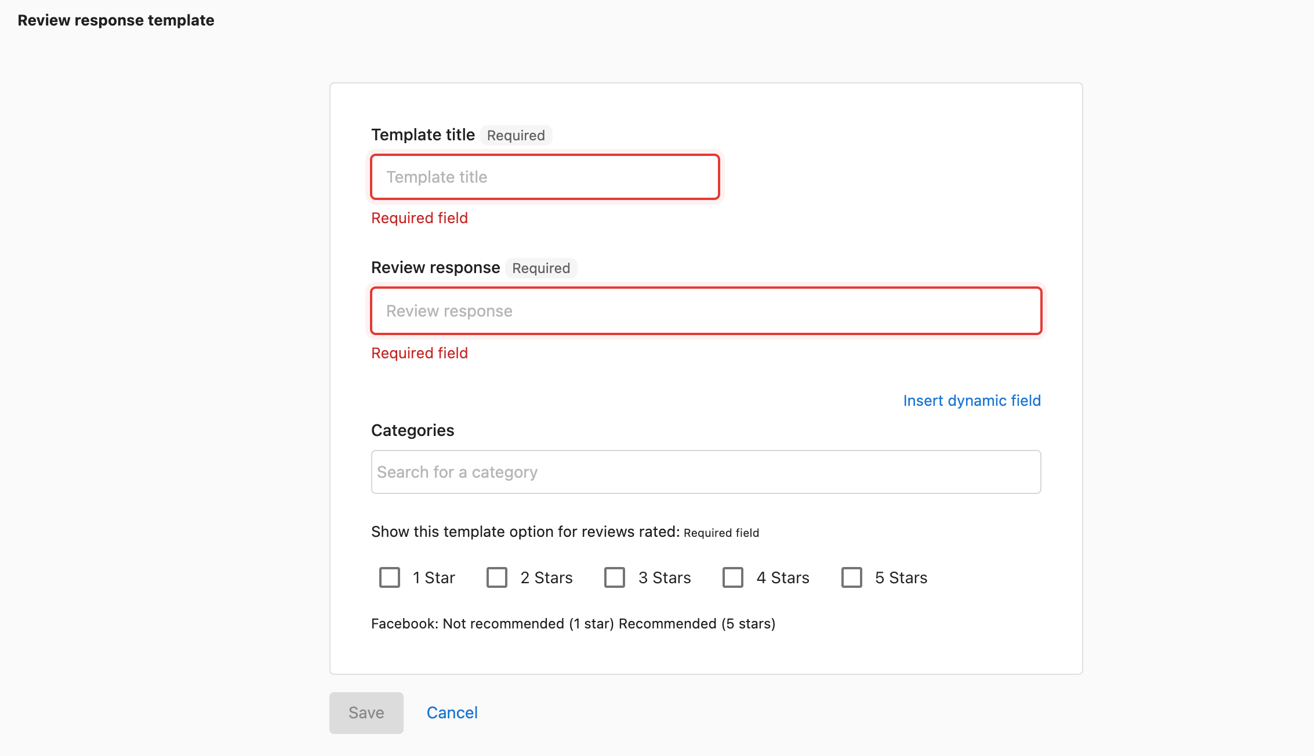Focus the Review response text box
1314x756 pixels.
[706, 311]
